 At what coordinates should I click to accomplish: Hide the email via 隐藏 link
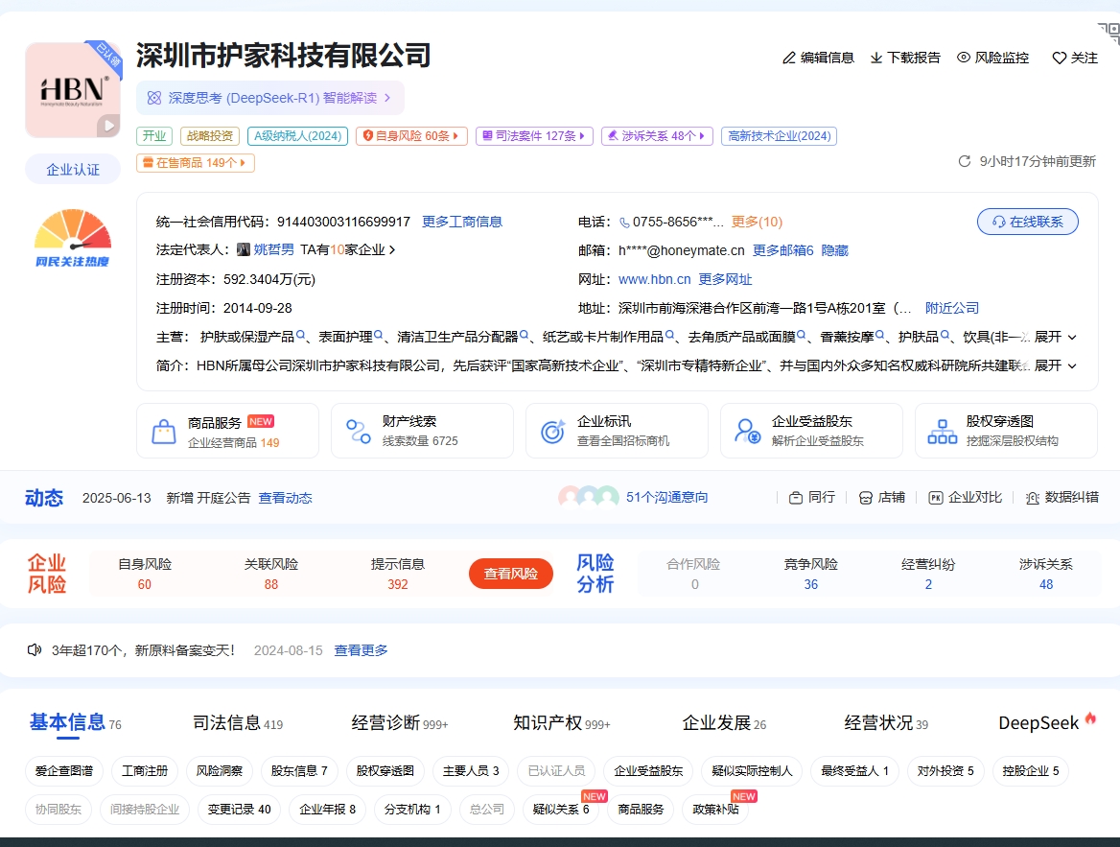835,250
